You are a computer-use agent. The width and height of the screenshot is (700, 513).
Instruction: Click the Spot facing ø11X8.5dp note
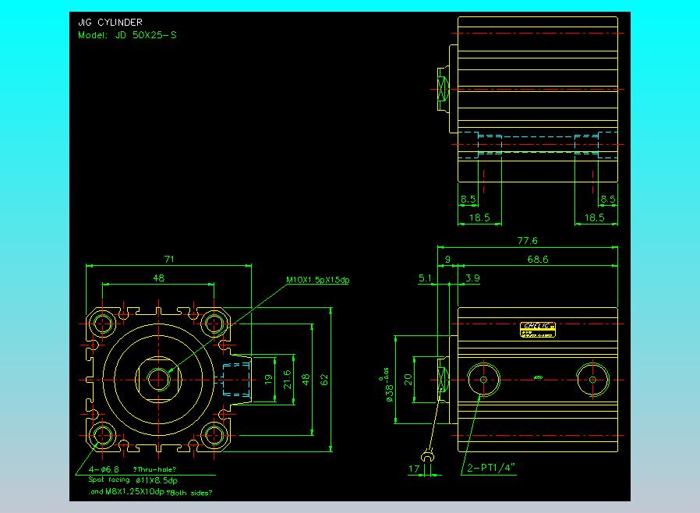coord(133,480)
